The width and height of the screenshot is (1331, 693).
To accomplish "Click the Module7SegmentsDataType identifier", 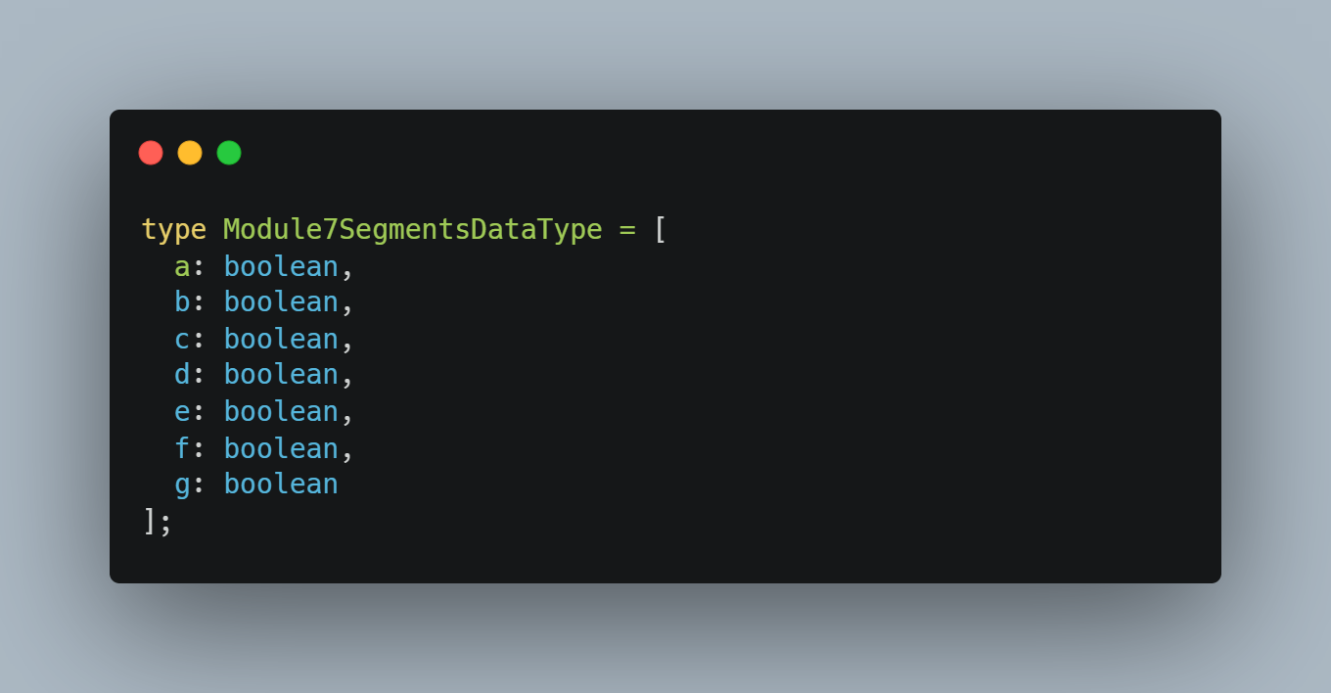I will coord(412,230).
